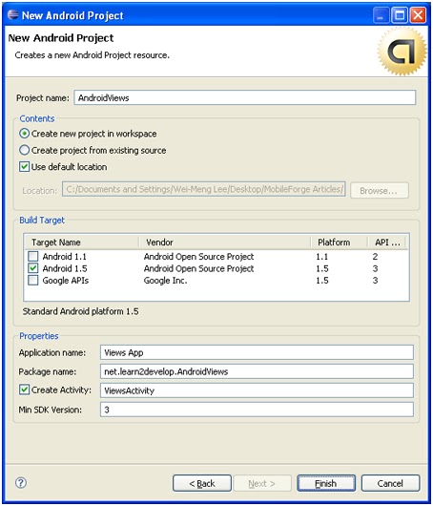
Task: Click the Application name field
Action: coord(257,352)
